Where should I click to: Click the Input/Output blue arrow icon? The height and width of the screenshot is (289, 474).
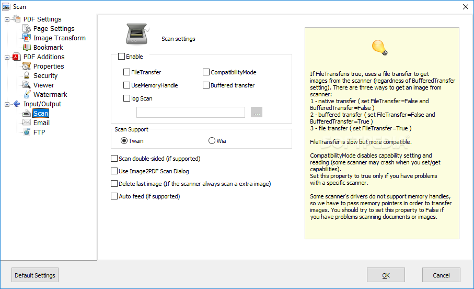pos(17,104)
